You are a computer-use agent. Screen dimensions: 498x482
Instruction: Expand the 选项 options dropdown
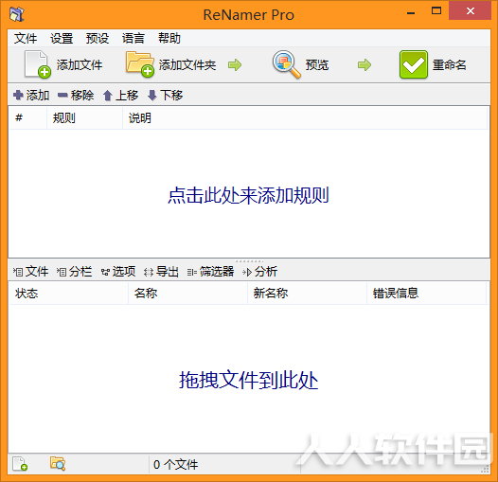(x=118, y=272)
